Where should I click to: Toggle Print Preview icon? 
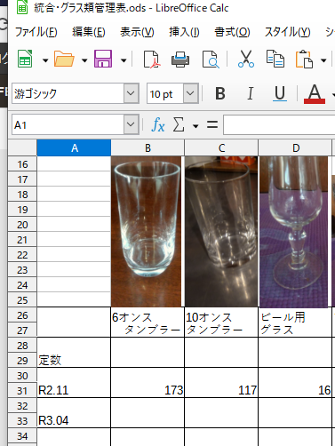click(211, 60)
